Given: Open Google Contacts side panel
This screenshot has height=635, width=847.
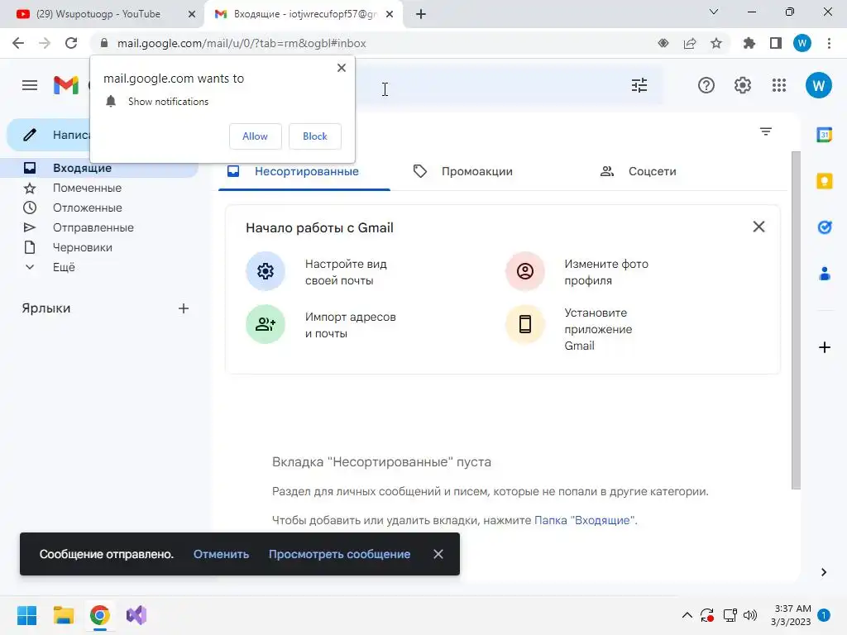Looking at the screenshot, I should coord(825,274).
